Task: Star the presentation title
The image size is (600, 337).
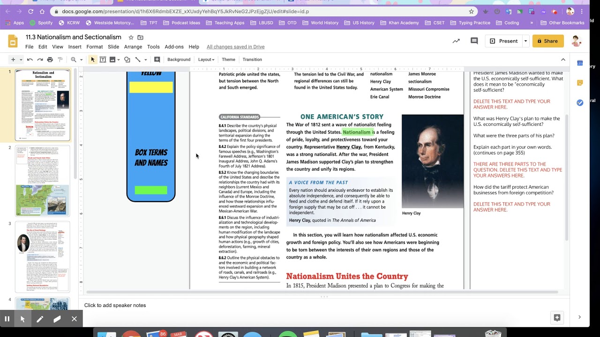Action: coord(131,37)
